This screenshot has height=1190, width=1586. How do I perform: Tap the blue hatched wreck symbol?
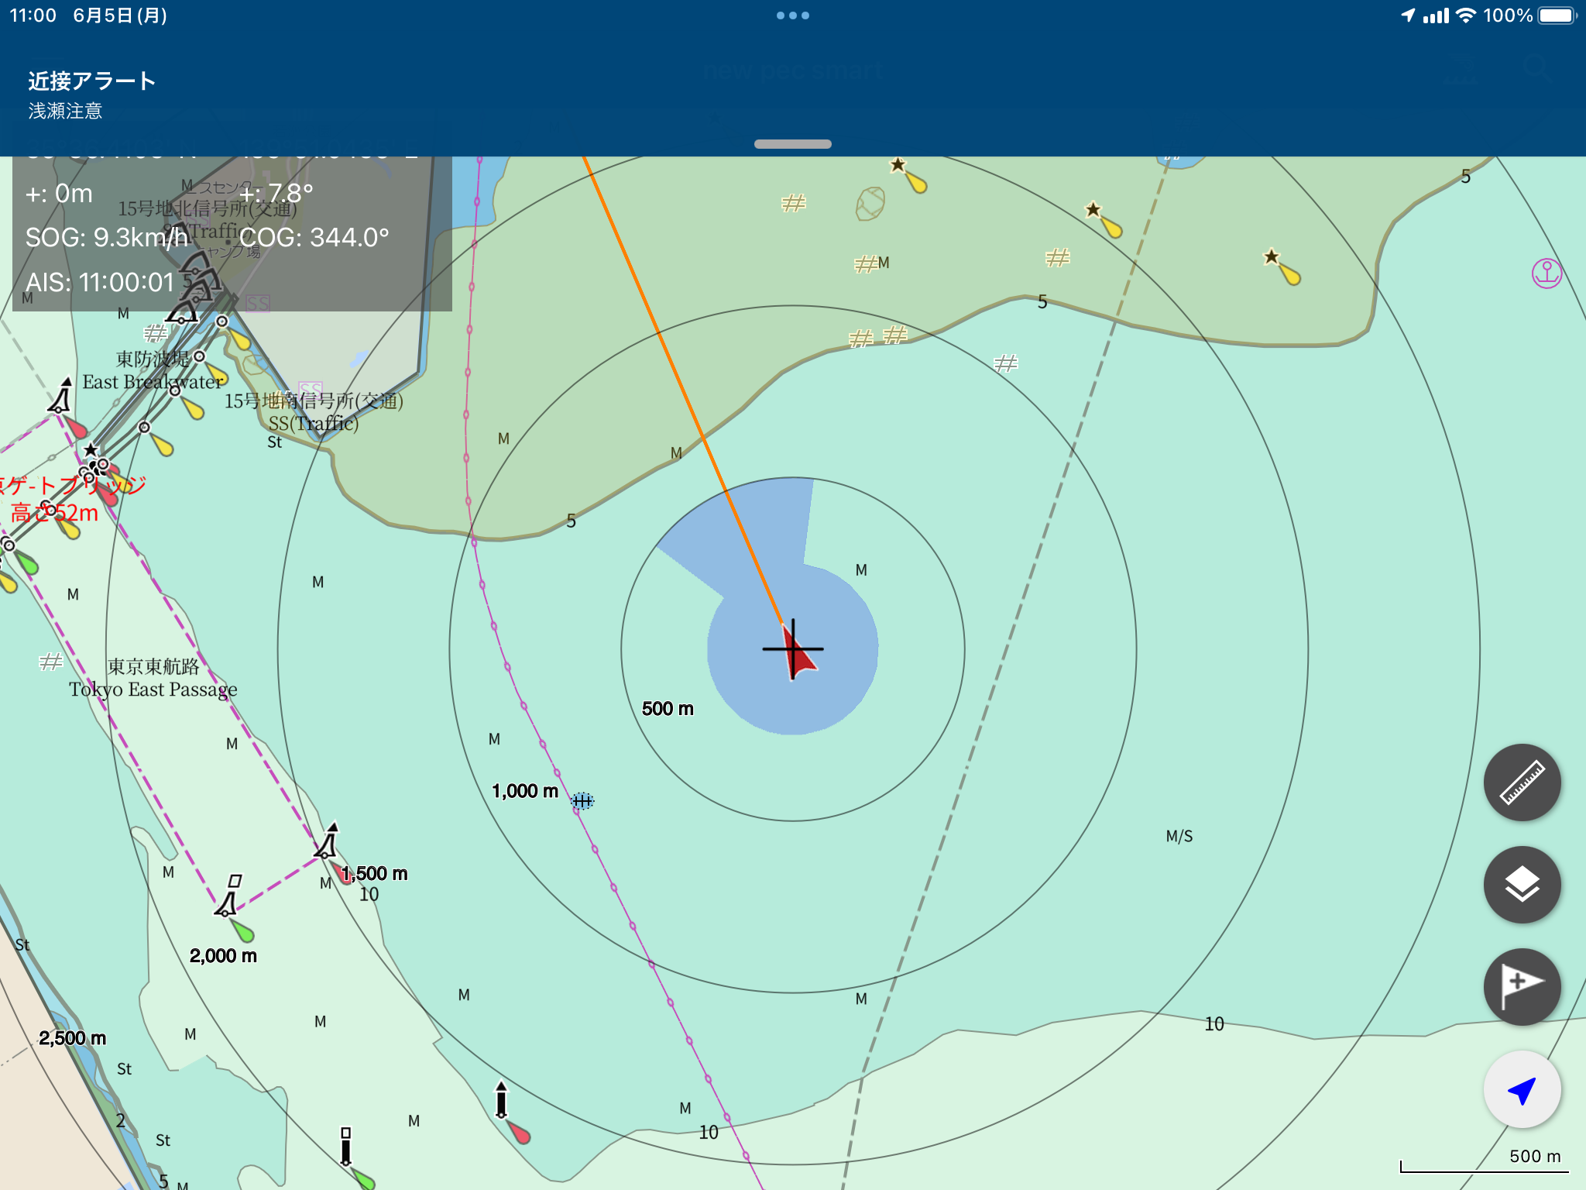pyautogui.click(x=582, y=800)
